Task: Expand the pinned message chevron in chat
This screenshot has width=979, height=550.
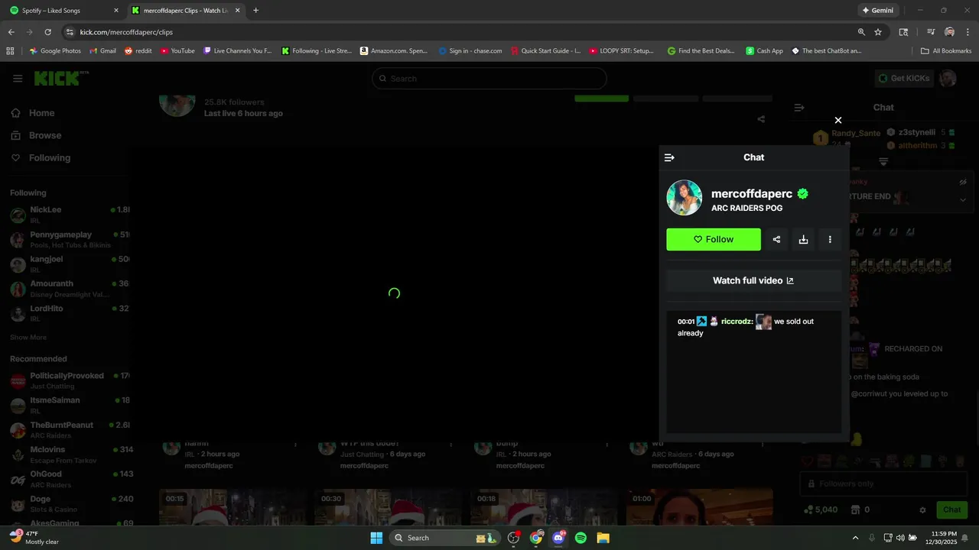Action: 963,199
